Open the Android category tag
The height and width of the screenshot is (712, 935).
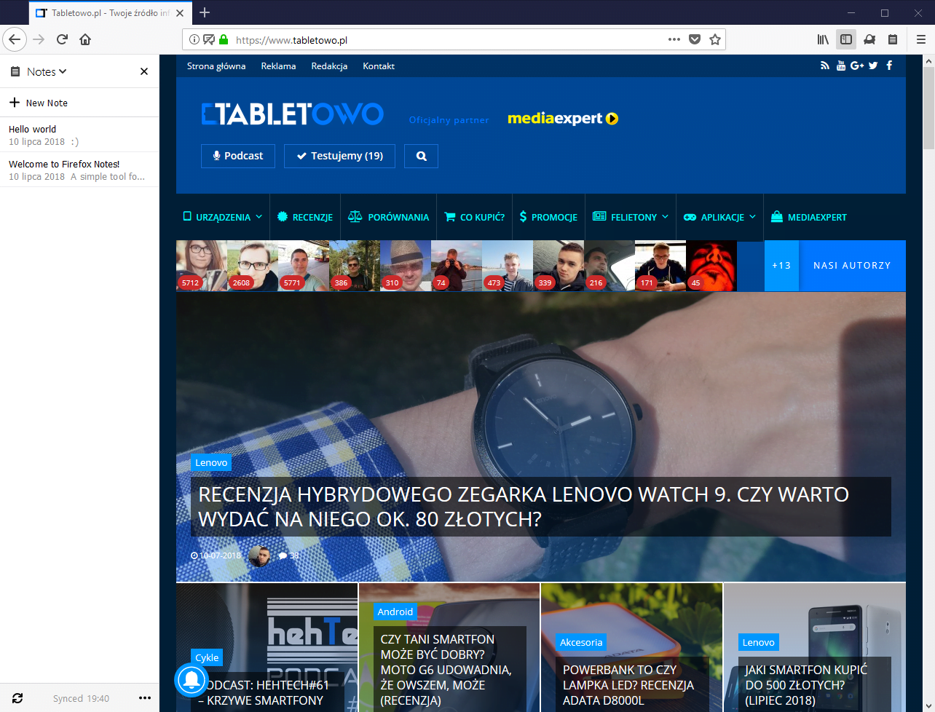click(395, 612)
